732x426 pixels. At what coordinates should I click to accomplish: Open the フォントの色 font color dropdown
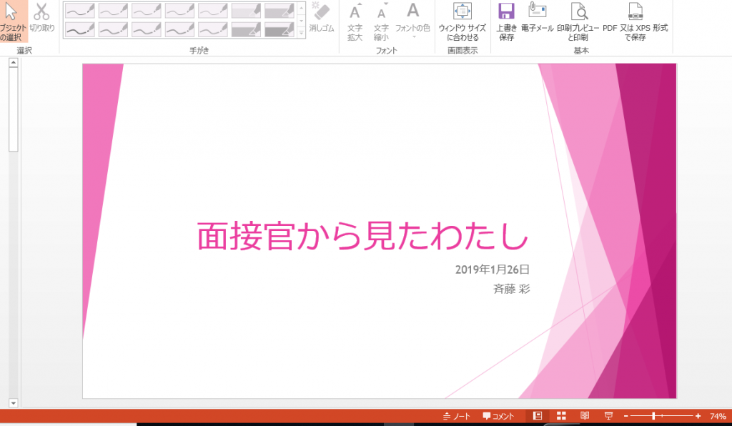pos(412,20)
